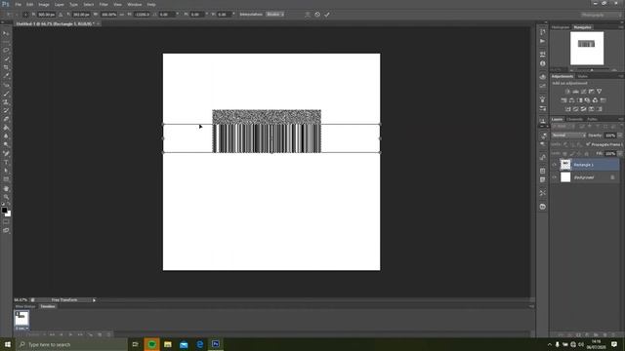Select the Move tool
The height and width of the screenshot is (351, 625).
[6, 33]
